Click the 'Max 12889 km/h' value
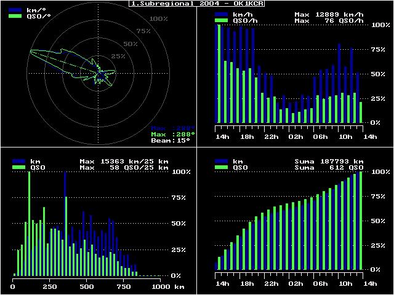Image resolution: width=394 pixels, height=295 pixels. pos(329,14)
